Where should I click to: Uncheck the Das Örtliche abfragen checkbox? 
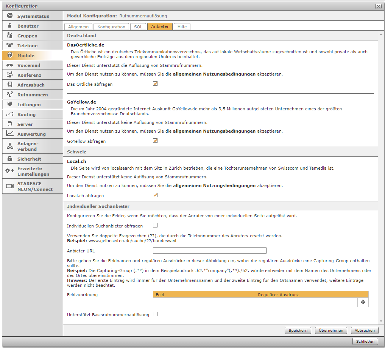[x=155, y=84]
